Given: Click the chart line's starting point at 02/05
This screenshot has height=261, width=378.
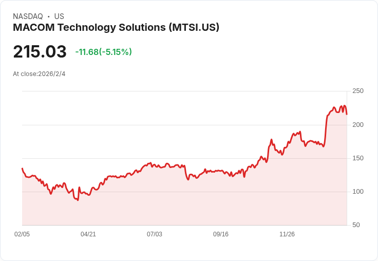Looking at the screenshot, I should tap(23, 169).
